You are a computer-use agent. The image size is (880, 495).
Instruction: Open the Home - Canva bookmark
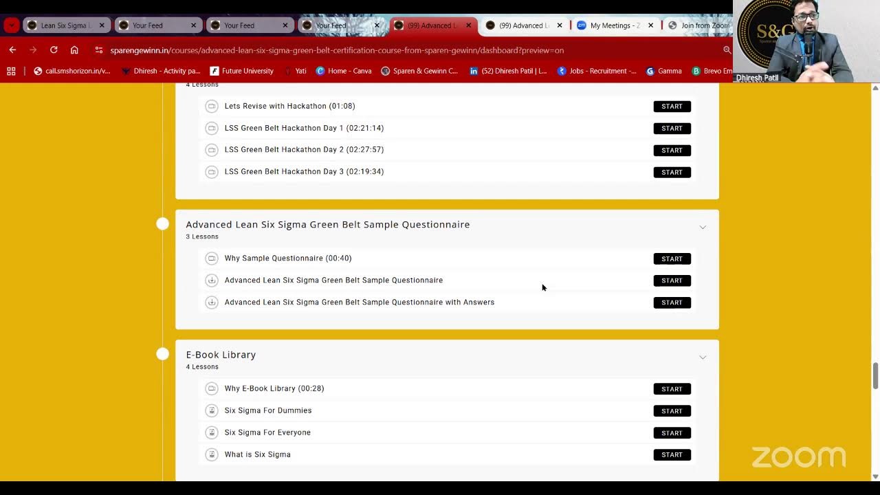[x=344, y=71]
